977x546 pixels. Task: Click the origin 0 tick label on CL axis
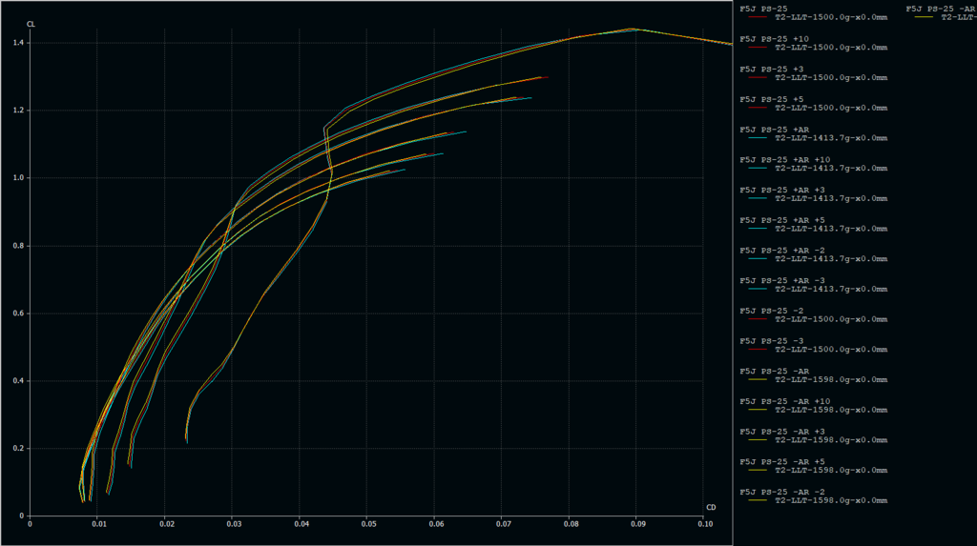point(23,516)
